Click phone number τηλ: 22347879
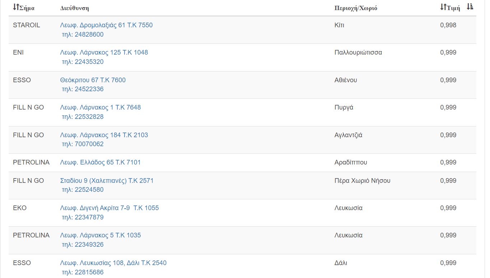490x278 pixels. pyautogui.click(x=83, y=217)
